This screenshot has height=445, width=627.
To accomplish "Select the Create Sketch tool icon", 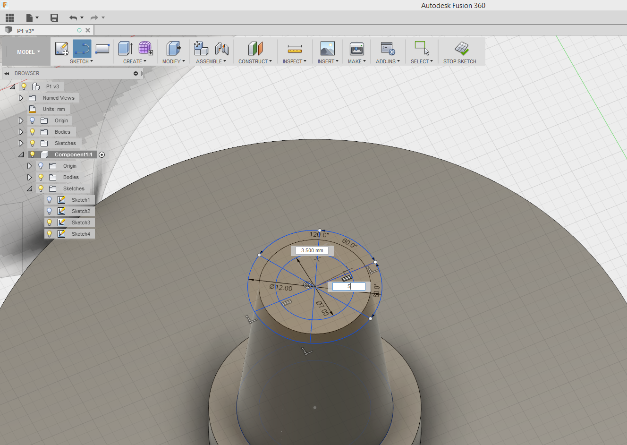I will pyautogui.click(x=62, y=48).
